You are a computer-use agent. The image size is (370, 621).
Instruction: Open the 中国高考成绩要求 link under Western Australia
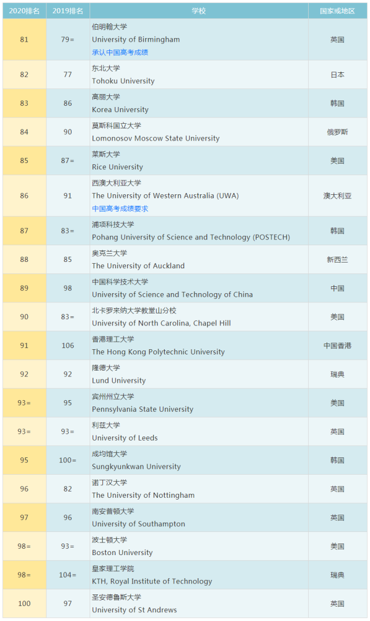coord(120,209)
